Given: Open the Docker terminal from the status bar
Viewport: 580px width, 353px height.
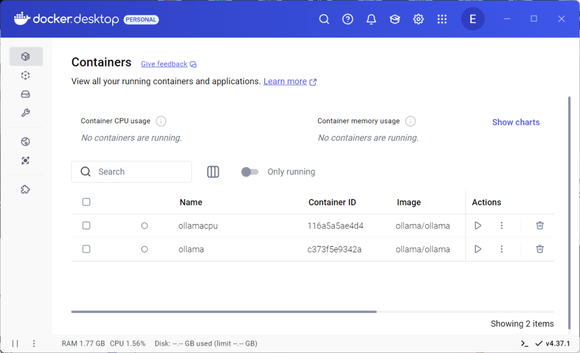Looking at the screenshot, I should (523, 343).
